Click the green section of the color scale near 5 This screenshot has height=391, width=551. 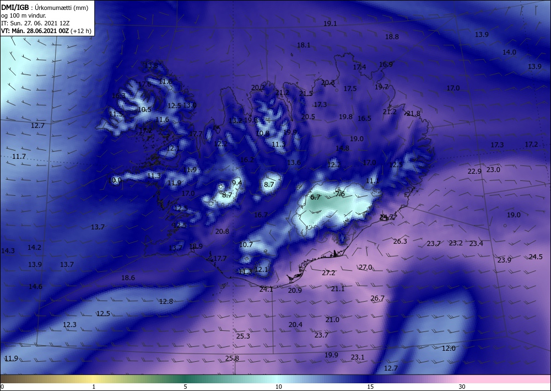[186, 379]
